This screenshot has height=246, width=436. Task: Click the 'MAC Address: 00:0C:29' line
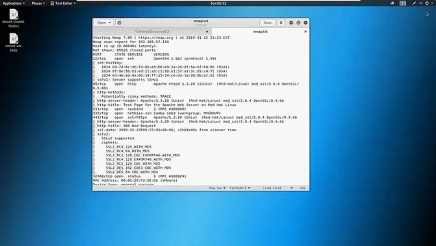[135, 180]
